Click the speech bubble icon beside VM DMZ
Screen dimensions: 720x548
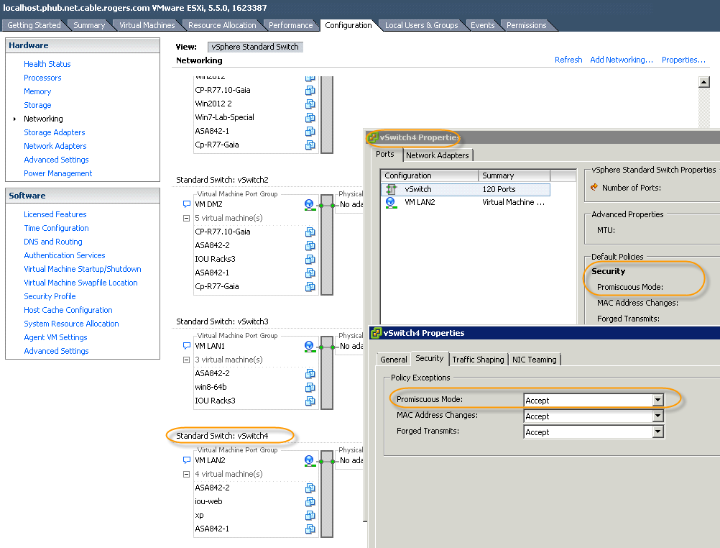(186, 204)
